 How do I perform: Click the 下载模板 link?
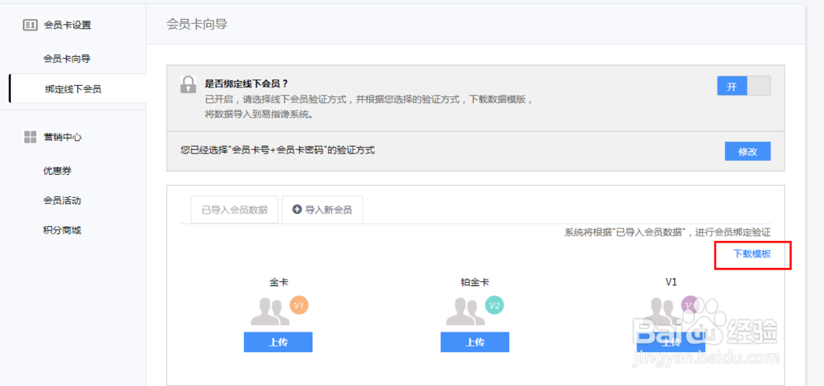752,254
